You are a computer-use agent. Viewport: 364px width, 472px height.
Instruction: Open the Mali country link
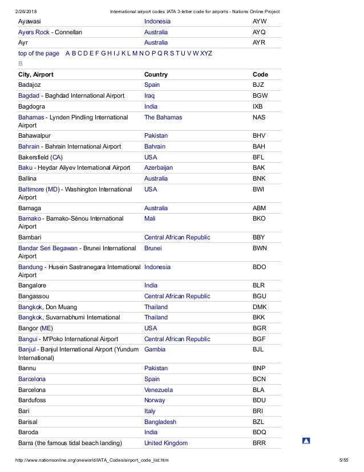click(x=149, y=218)
